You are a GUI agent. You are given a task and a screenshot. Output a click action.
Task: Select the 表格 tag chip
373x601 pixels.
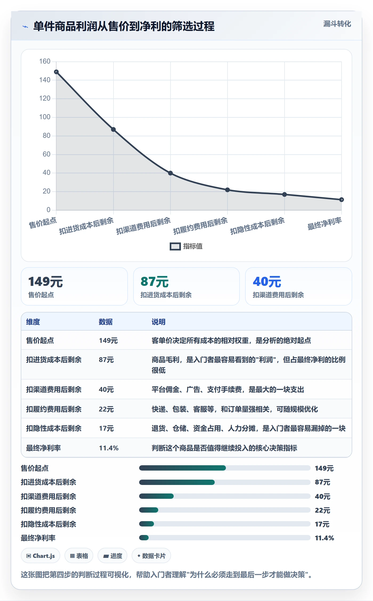[79, 556]
